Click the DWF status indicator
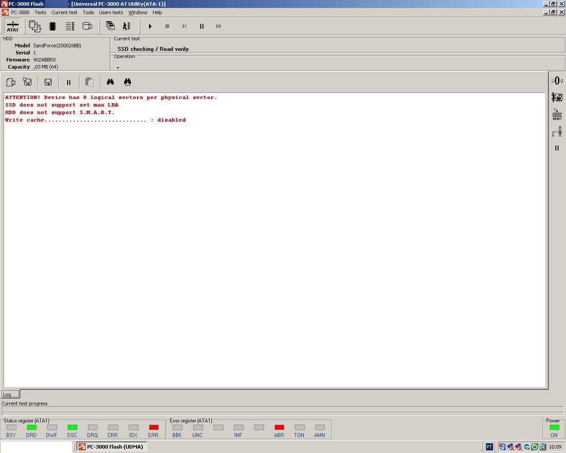 pos(52,427)
